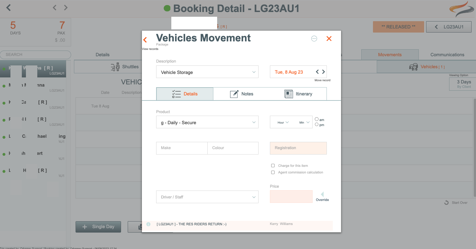
Task: Enable Agent commission calculation checkbox
Action: (x=273, y=172)
